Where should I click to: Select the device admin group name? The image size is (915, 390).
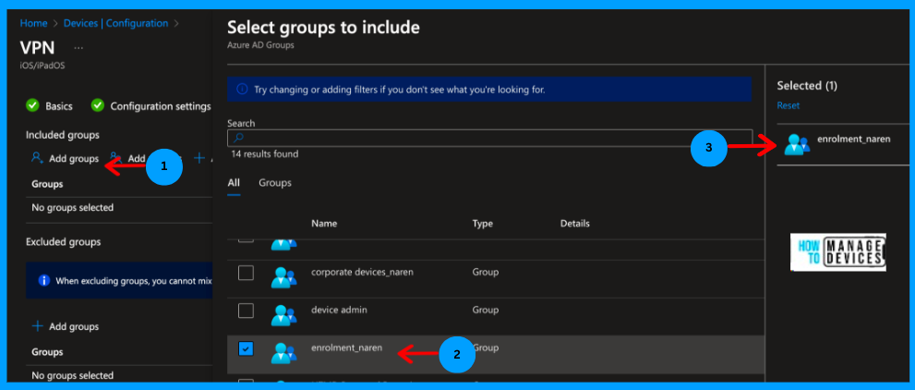[x=339, y=310]
